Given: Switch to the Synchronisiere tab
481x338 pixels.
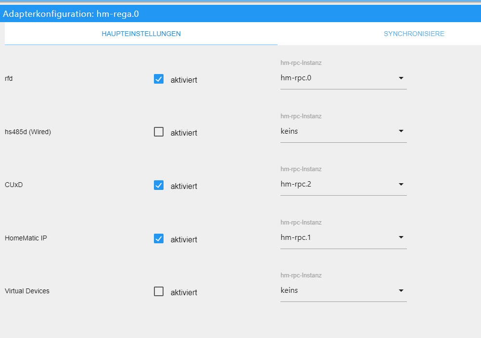Looking at the screenshot, I should click(414, 34).
